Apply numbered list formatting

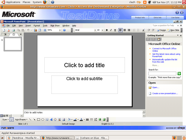(x=134, y=30)
